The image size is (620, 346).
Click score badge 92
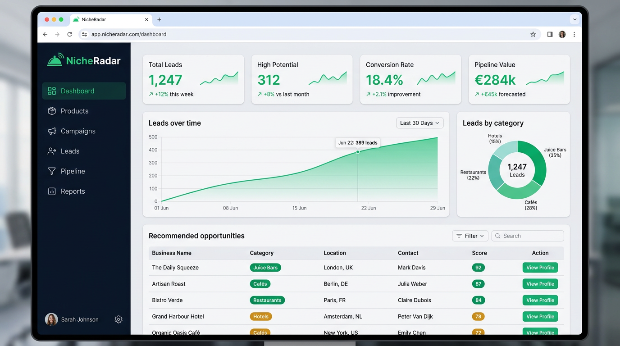pos(479,268)
